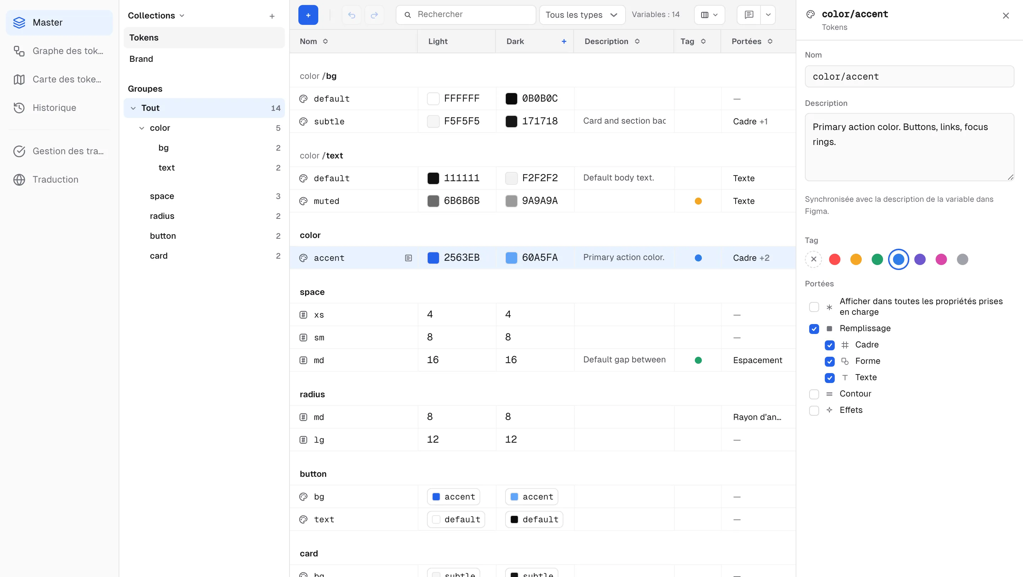This screenshot has width=1023, height=577.
Task: Select the Tokens collection
Action: point(204,38)
